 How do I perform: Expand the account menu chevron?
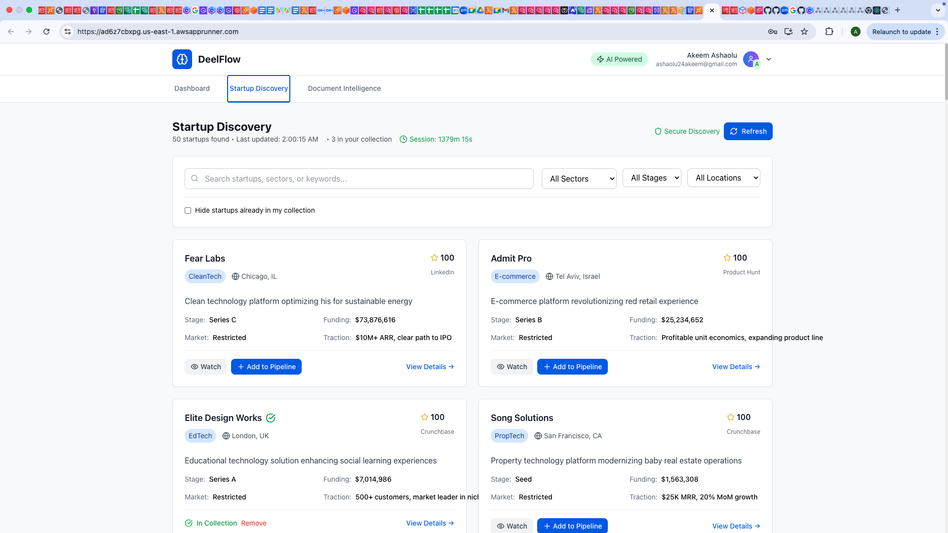click(769, 59)
